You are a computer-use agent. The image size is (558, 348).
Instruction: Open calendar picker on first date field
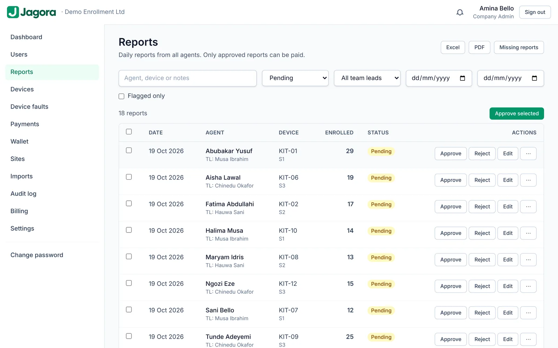(x=462, y=78)
